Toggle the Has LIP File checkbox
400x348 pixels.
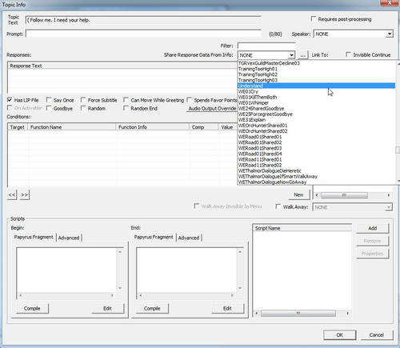[10, 100]
